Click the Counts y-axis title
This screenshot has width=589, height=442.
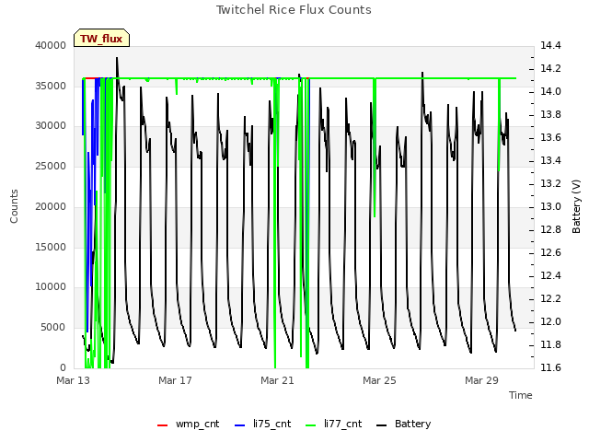[14, 206]
